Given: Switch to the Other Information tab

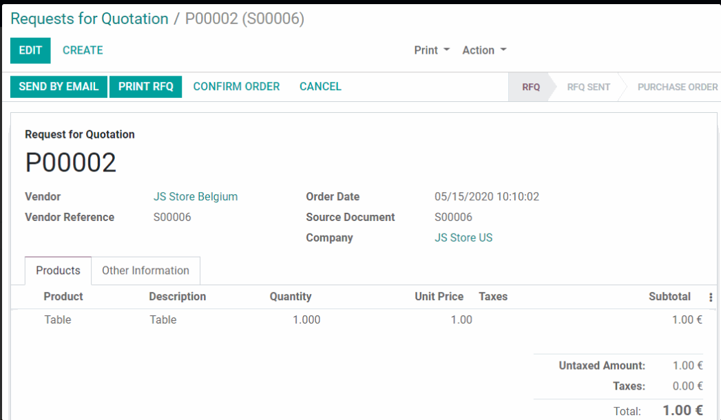Looking at the screenshot, I should click(x=145, y=271).
